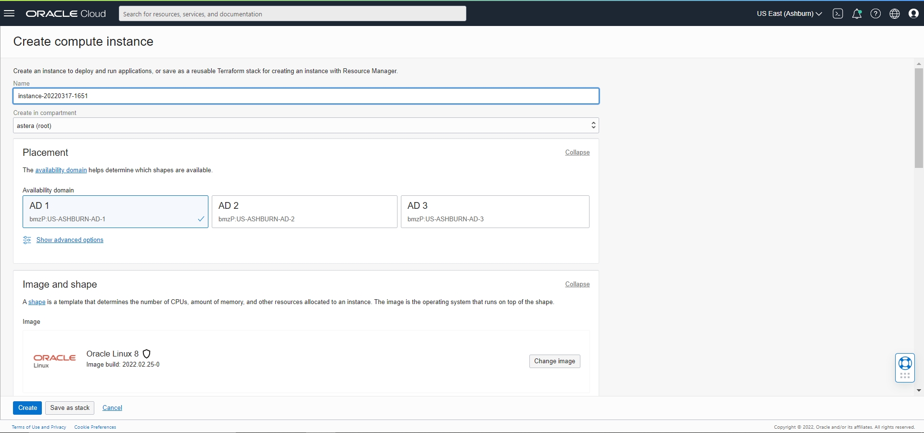Open the hamburger navigation menu
Screen dimensions: 924x433
pyautogui.click(x=9, y=13)
